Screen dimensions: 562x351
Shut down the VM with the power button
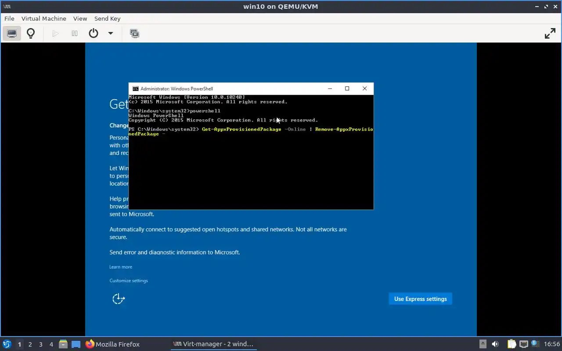[94, 33]
